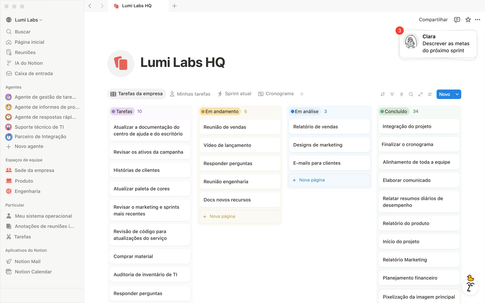
Task: Open the Histórias de clientes card
Action: [150, 170]
